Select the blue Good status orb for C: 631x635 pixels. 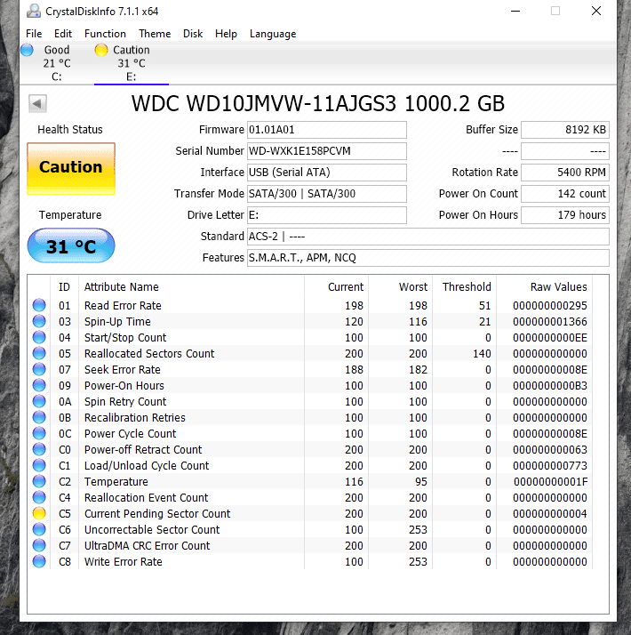coord(27,50)
